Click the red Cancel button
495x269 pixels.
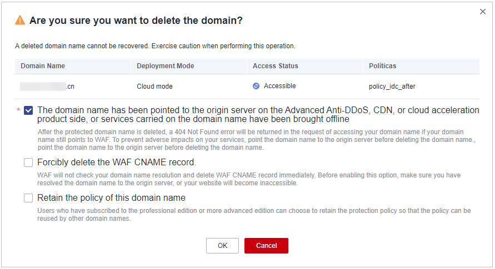click(x=266, y=246)
